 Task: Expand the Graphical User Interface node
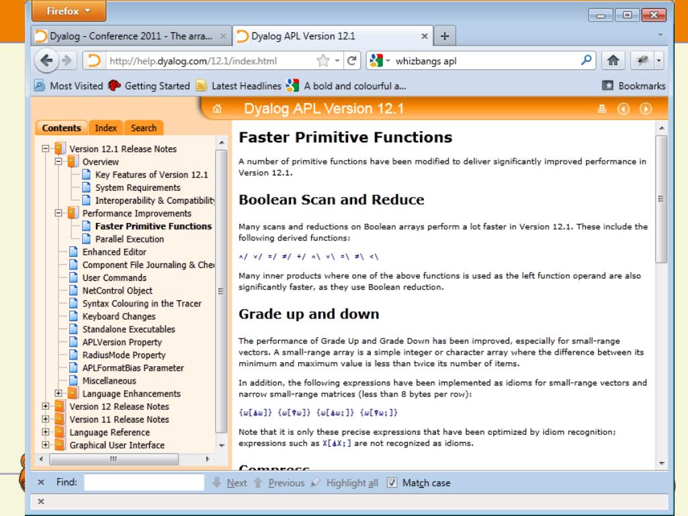[45, 445]
